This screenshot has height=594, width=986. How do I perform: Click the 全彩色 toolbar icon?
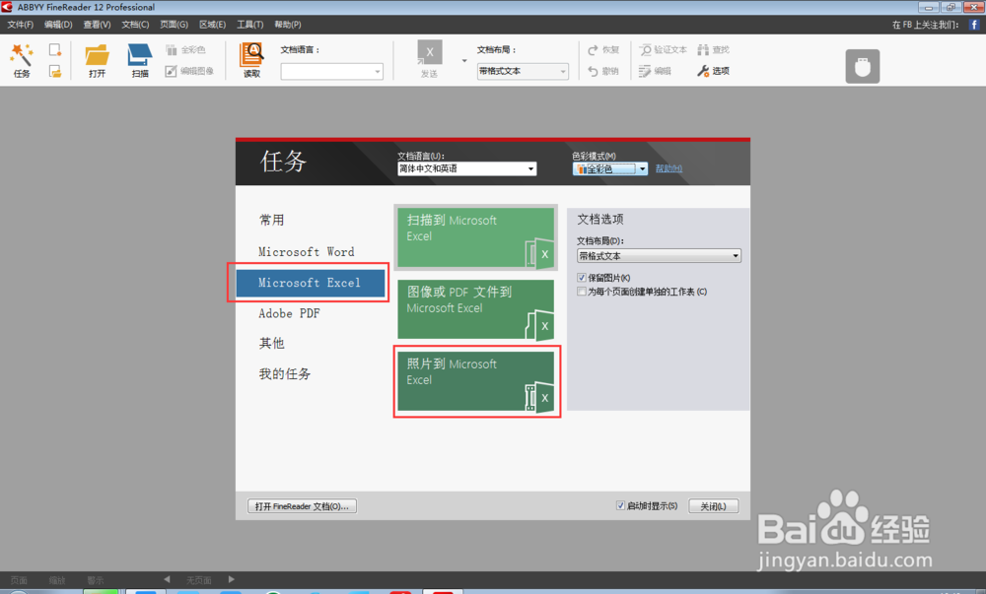171,49
